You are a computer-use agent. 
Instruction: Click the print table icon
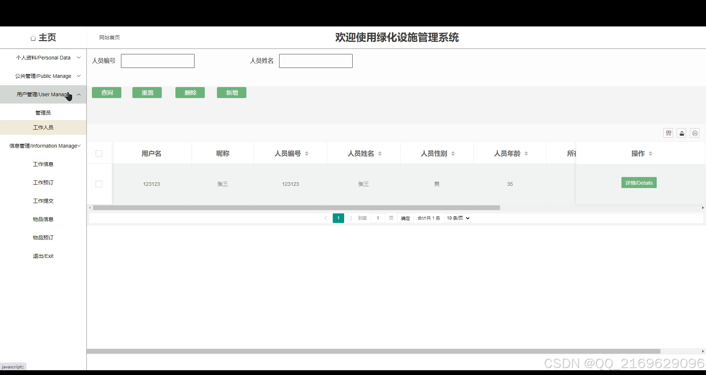(695, 133)
